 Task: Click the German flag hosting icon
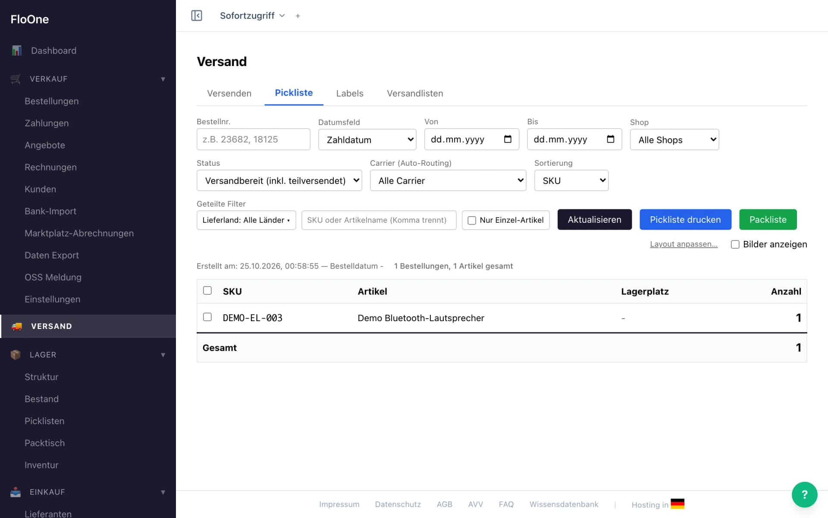(x=677, y=504)
